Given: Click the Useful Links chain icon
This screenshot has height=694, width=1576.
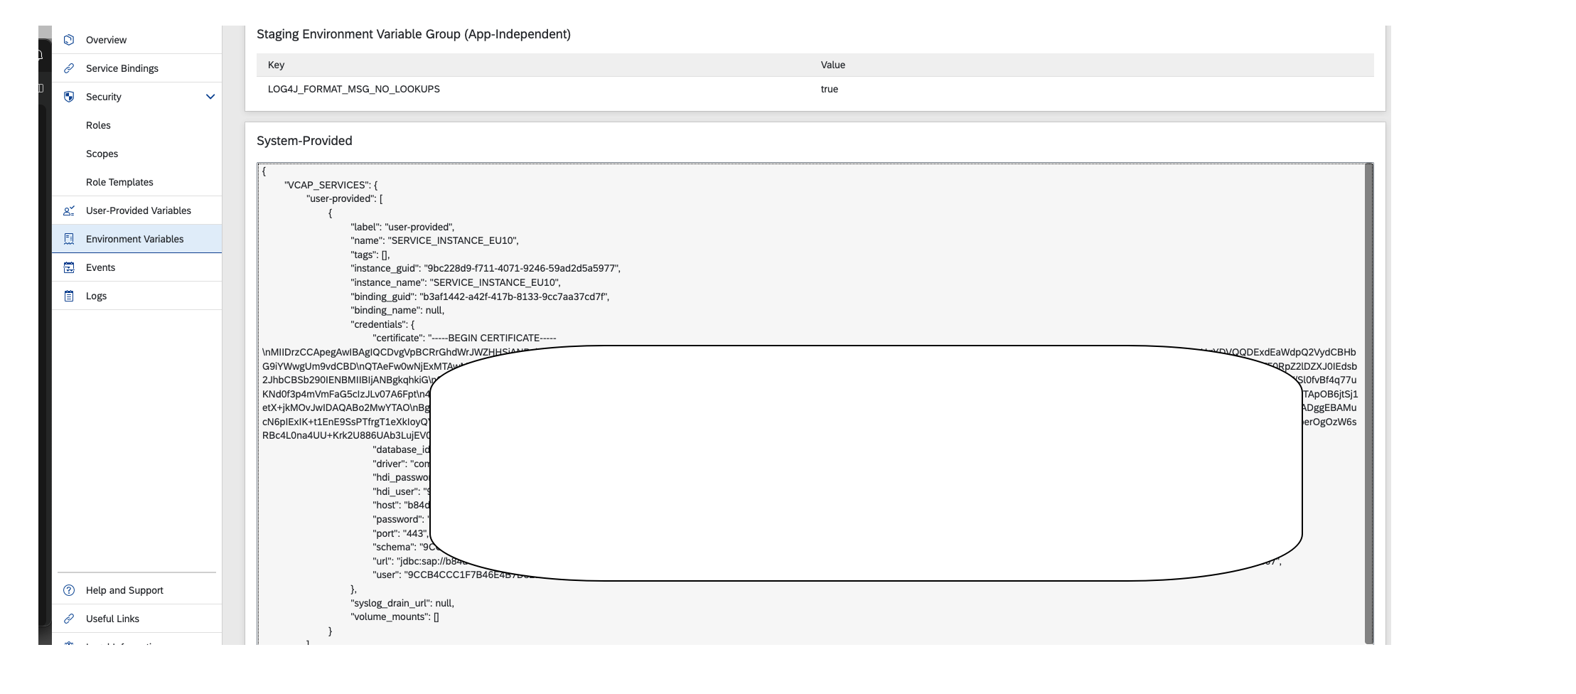Looking at the screenshot, I should [69, 619].
